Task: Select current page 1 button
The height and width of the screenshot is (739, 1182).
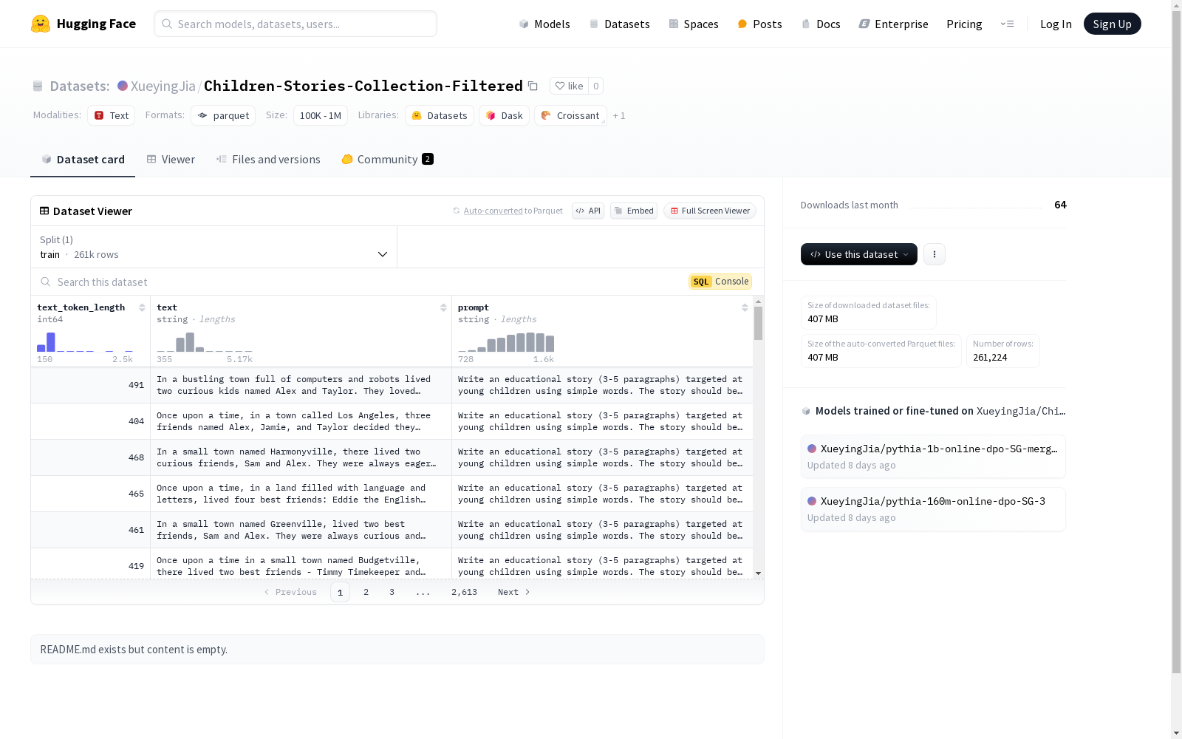Action: [340, 592]
